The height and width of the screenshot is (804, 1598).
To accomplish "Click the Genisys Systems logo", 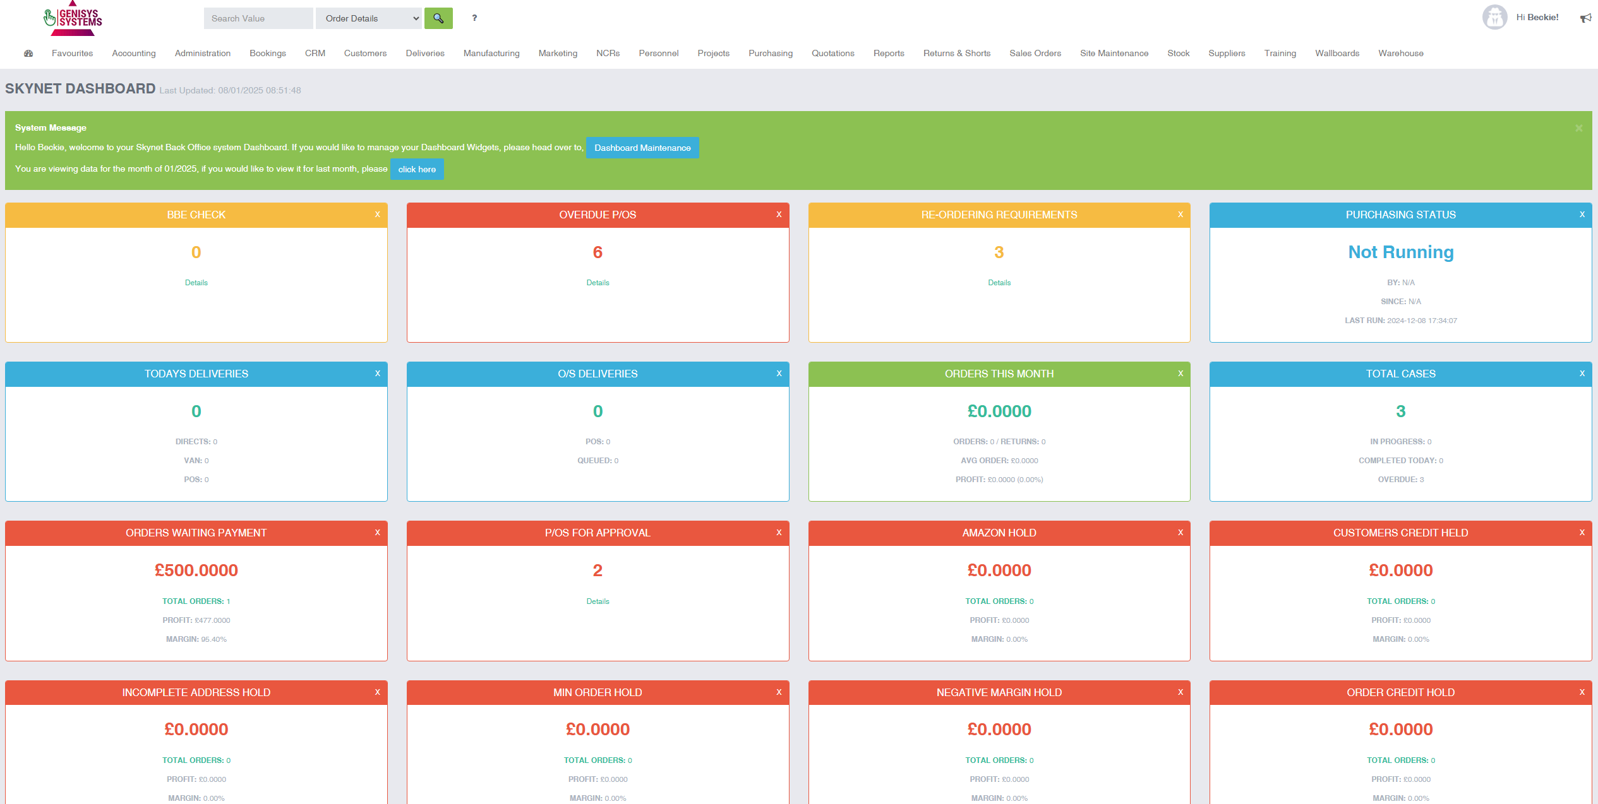I will click(73, 18).
